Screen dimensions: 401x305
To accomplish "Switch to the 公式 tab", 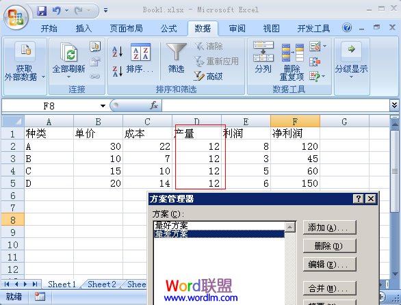I will coord(169,28).
